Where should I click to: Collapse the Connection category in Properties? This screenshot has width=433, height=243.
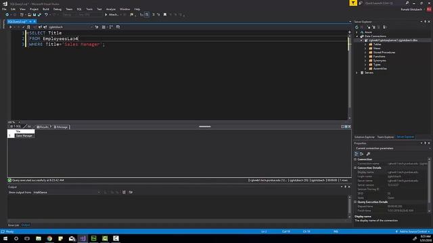(355, 159)
